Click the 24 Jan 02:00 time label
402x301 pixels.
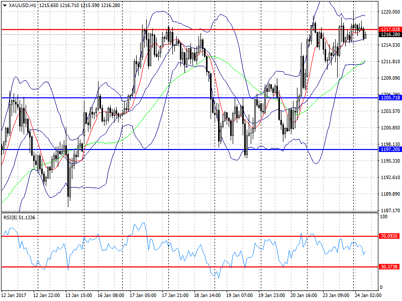point(368,295)
